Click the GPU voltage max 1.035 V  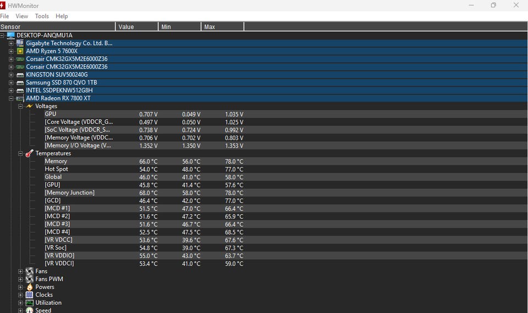tap(234, 115)
